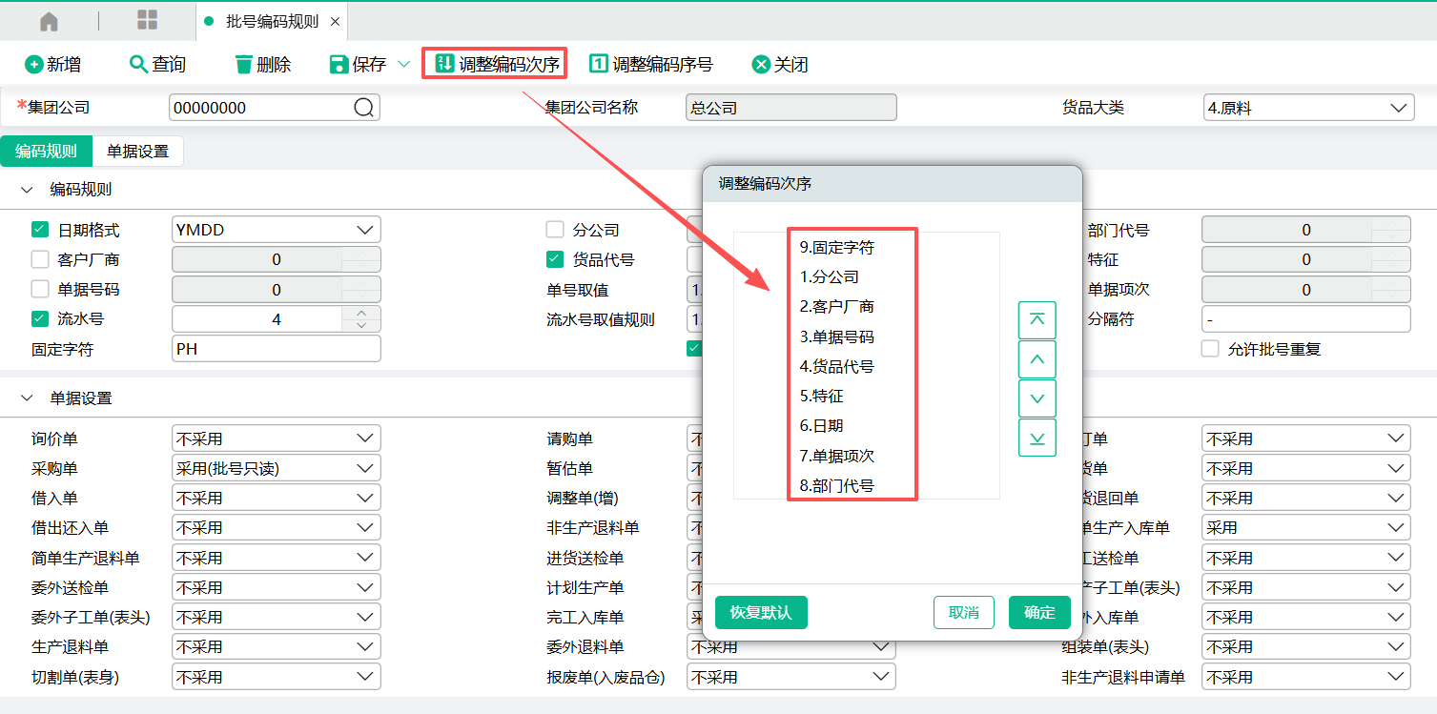Click the 新增 add icon button

(x=52, y=65)
